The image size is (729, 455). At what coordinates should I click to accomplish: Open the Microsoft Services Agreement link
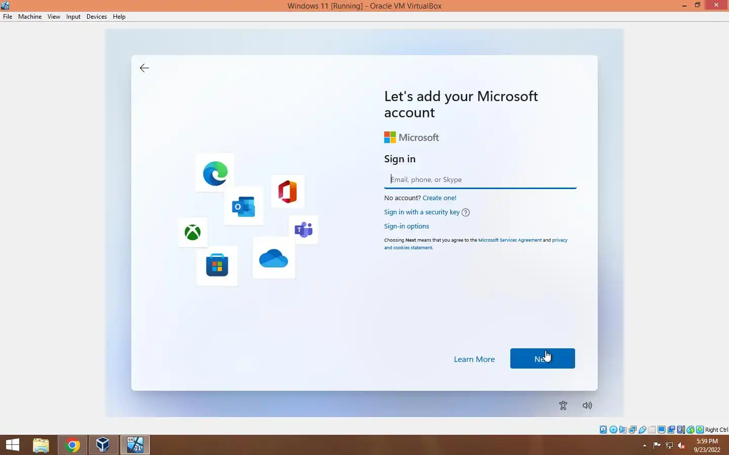[x=510, y=240]
